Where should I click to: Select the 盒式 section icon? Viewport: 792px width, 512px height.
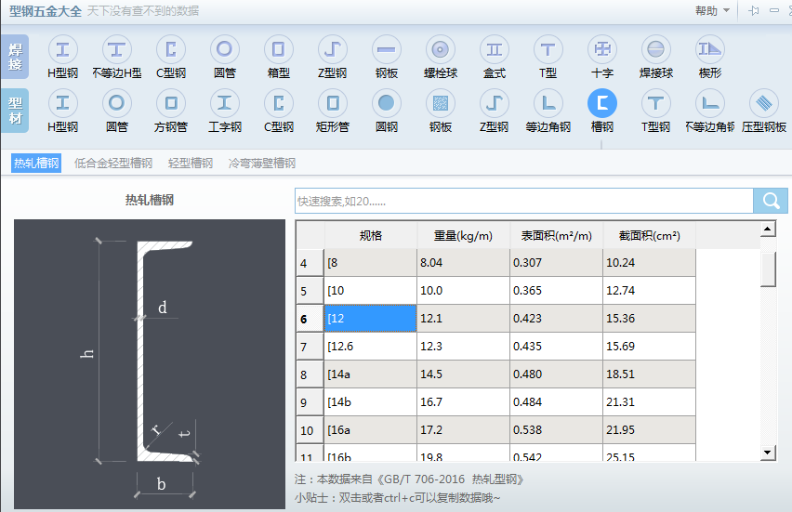(494, 49)
